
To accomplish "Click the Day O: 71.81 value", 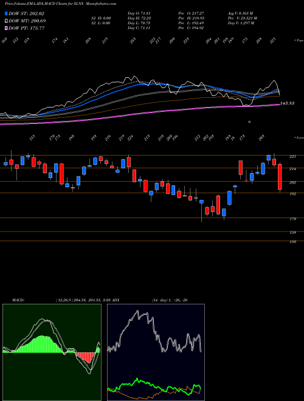I will click(x=139, y=13).
